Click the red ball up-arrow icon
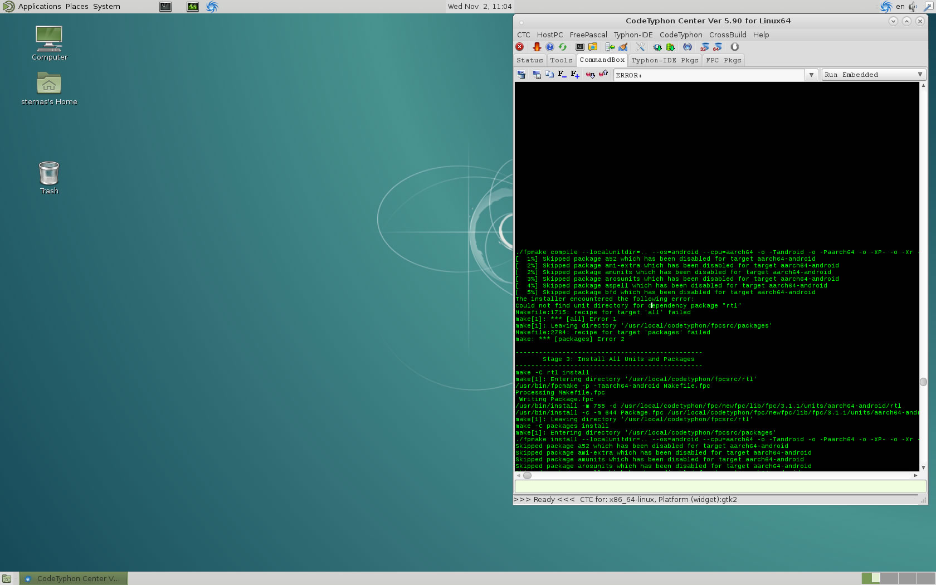Image resolution: width=936 pixels, height=585 pixels. pyautogui.click(x=603, y=74)
